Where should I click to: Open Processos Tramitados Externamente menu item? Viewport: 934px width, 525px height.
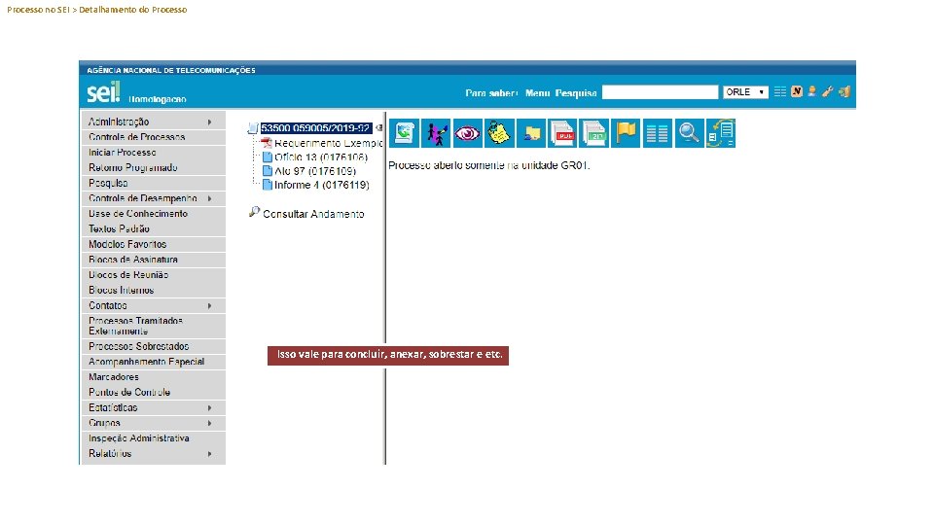(153, 326)
